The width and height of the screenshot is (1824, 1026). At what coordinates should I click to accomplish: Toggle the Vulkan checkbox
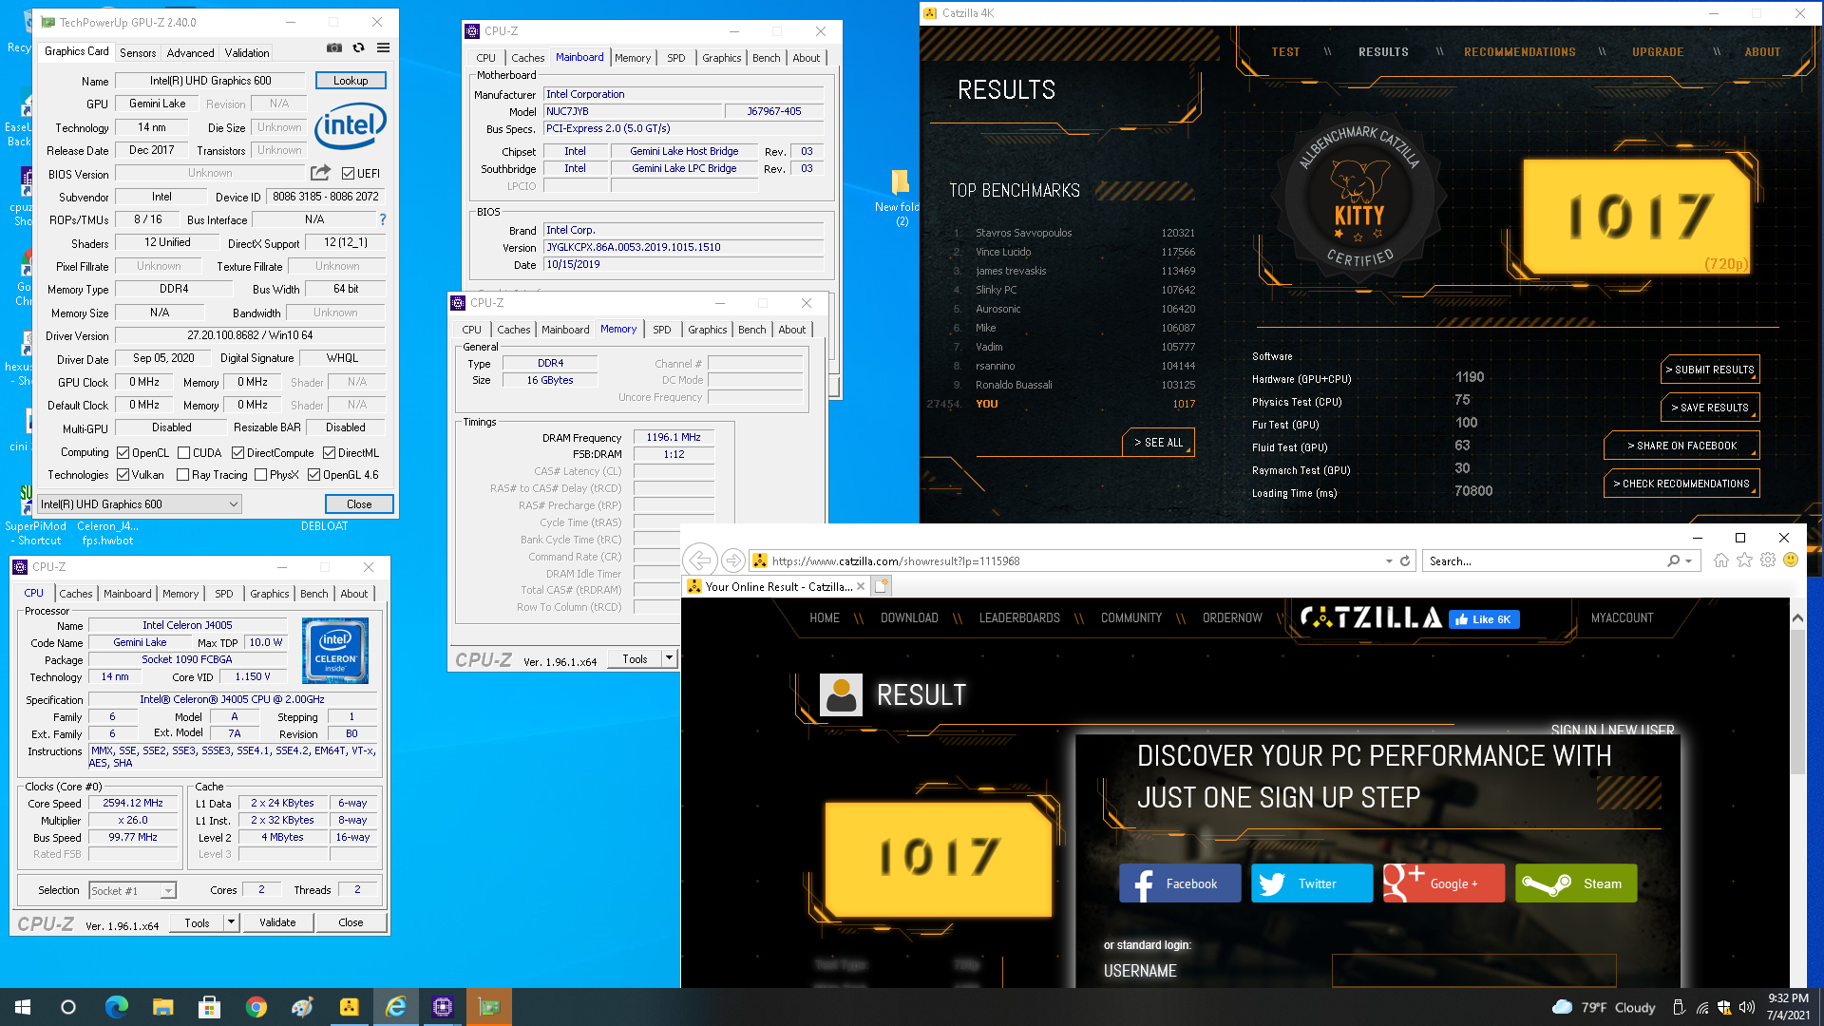click(123, 475)
